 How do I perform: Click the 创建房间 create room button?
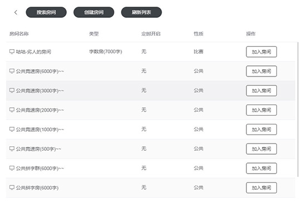pyautogui.click(x=94, y=12)
